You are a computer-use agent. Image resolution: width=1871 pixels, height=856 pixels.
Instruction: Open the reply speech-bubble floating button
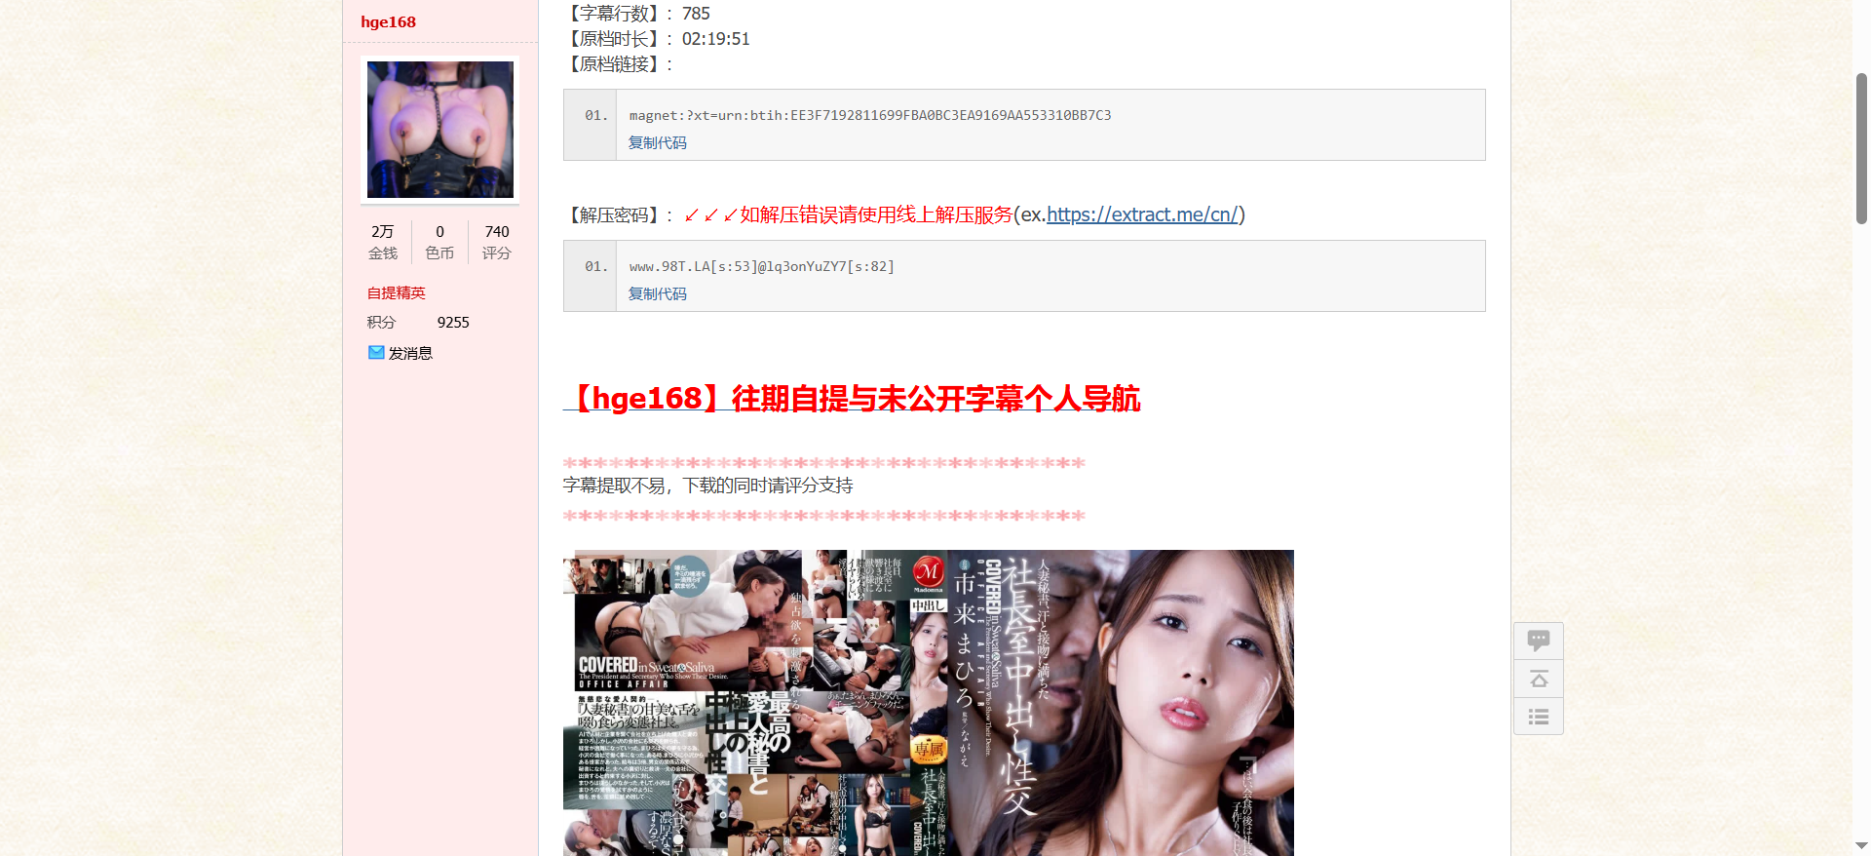tap(1539, 641)
